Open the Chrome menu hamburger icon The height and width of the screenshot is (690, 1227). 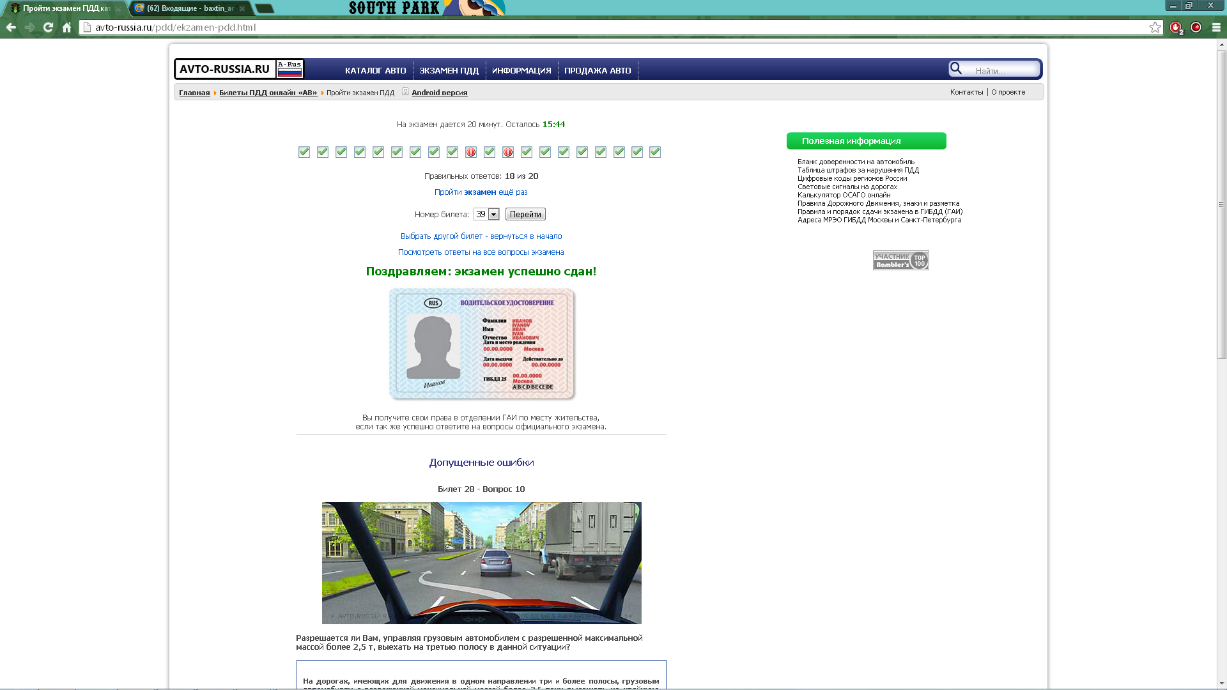click(1216, 27)
